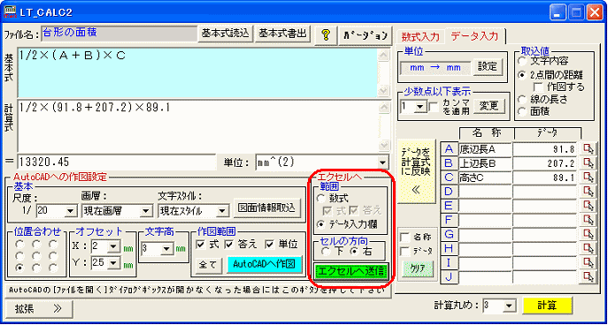
Task: Click the yellow question mark help icon
Action: point(327,34)
